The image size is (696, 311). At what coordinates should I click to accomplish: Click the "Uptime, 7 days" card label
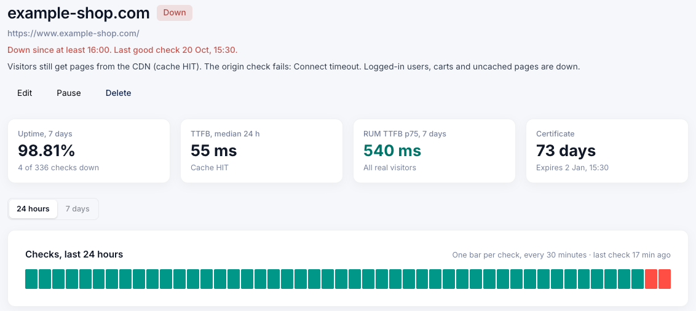tap(45, 133)
